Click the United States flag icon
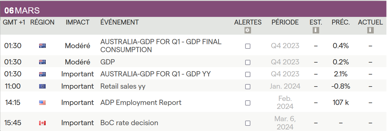This screenshot has width=387, height=131. coord(43,102)
